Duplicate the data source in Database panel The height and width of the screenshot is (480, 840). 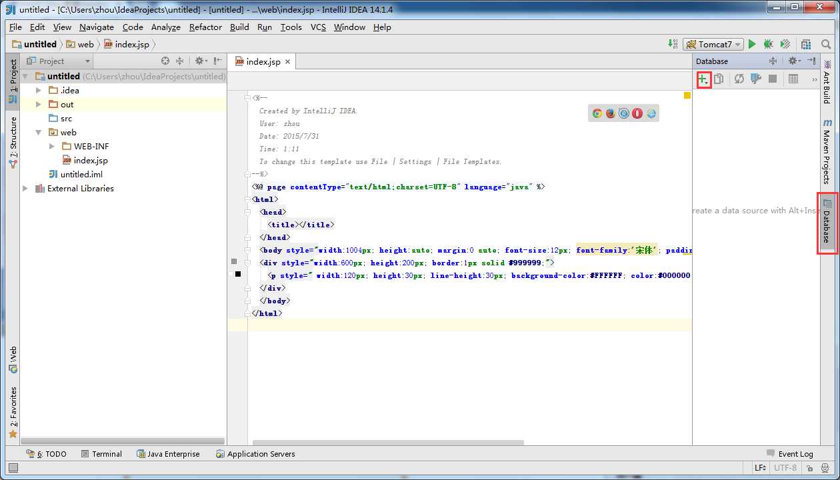coord(719,79)
